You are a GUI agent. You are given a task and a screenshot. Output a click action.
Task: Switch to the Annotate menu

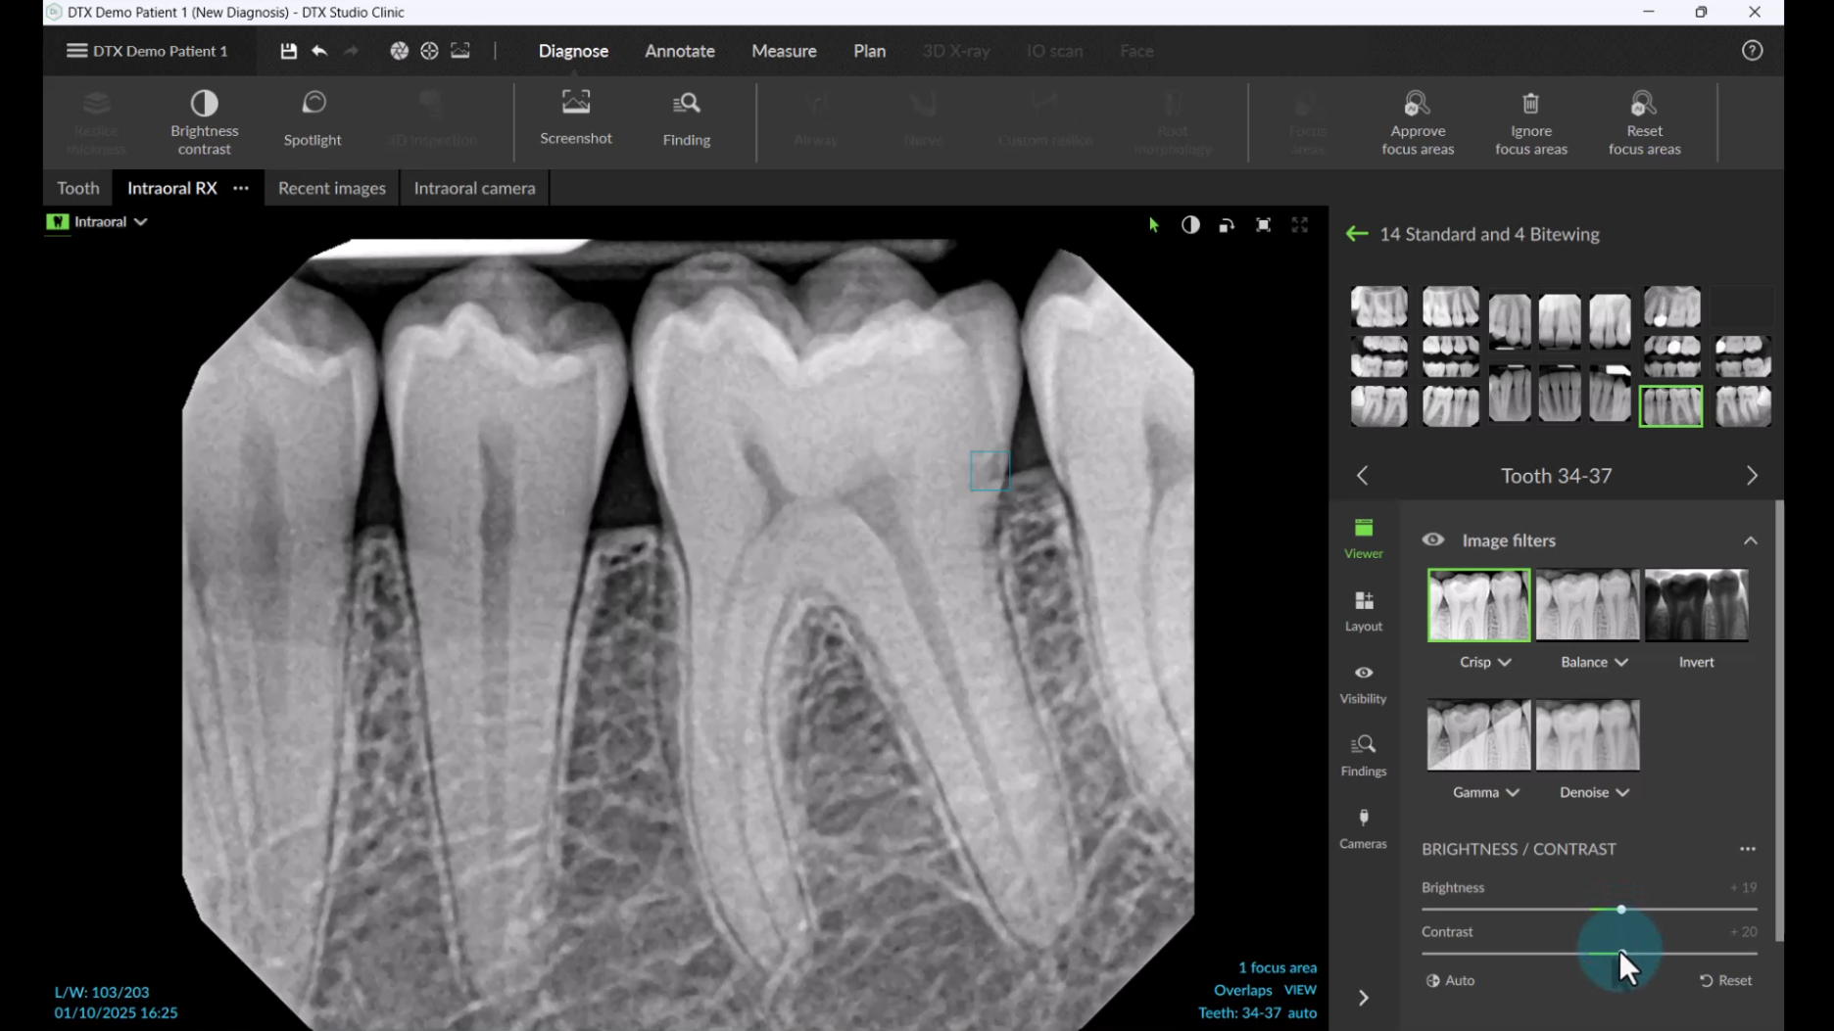pyautogui.click(x=679, y=51)
